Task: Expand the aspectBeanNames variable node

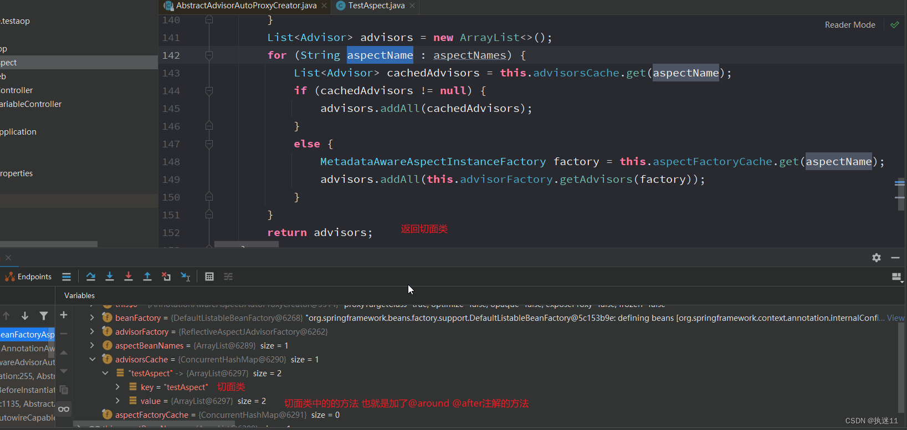Action: (x=92, y=345)
